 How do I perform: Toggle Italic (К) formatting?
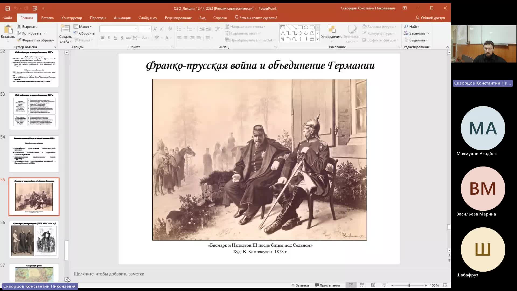pos(109,38)
